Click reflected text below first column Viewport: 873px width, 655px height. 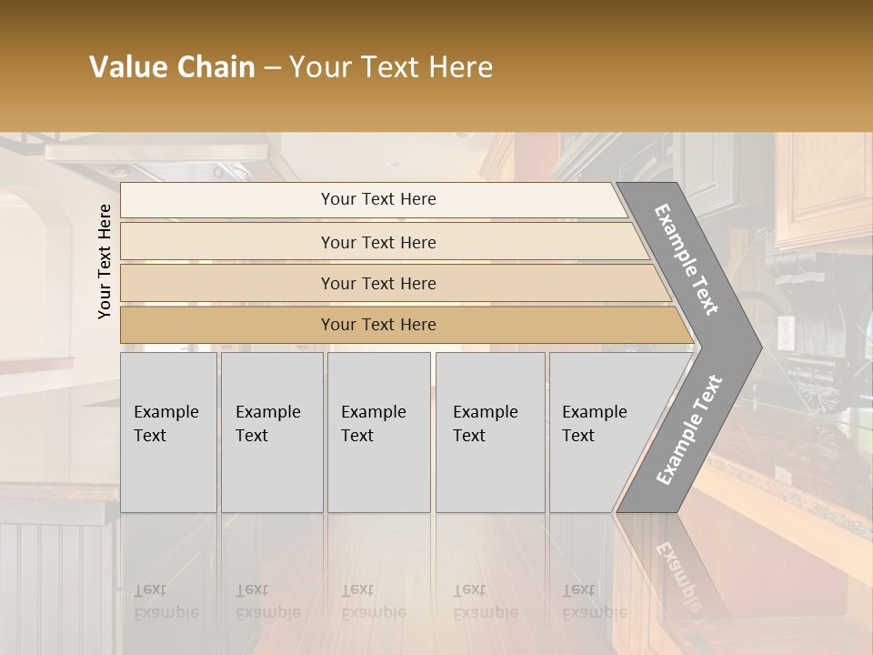click(166, 601)
